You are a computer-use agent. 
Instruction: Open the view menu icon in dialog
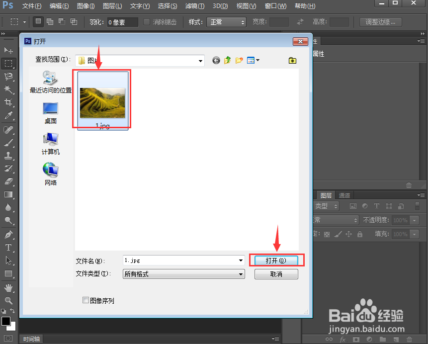(x=253, y=60)
